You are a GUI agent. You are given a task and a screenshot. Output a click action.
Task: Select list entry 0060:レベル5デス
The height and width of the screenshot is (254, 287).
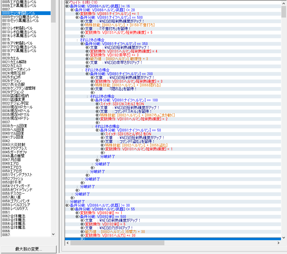15,209
